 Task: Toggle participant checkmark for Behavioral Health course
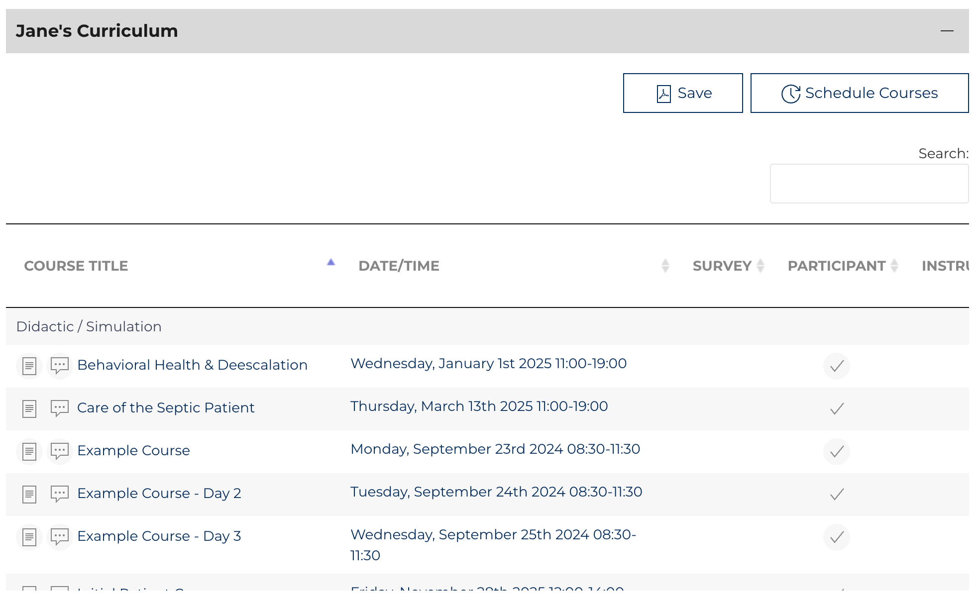pyautogui.click(x=837, y=366)
